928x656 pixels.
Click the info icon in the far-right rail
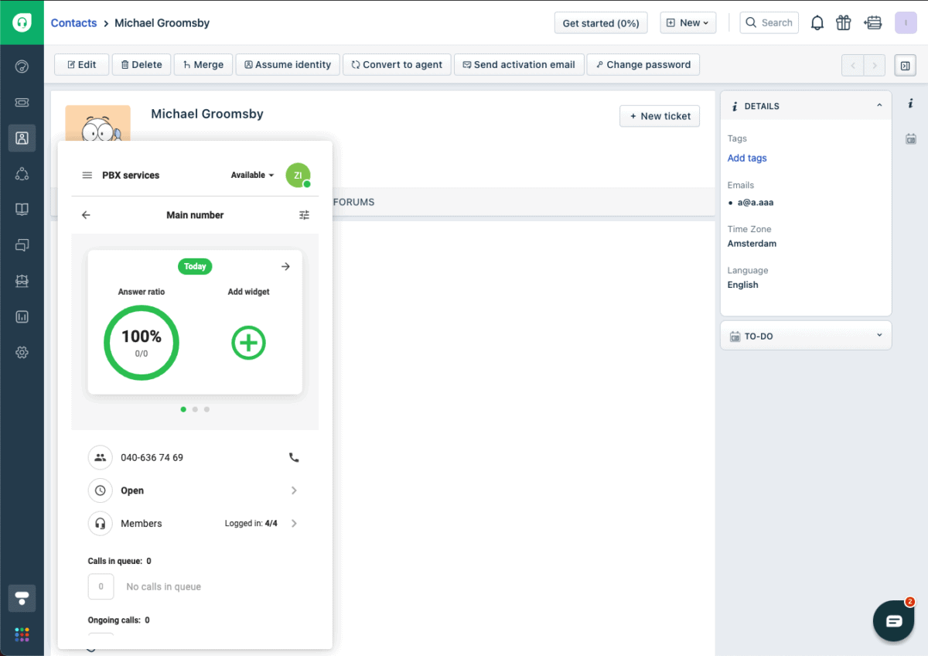coord(911,103)
